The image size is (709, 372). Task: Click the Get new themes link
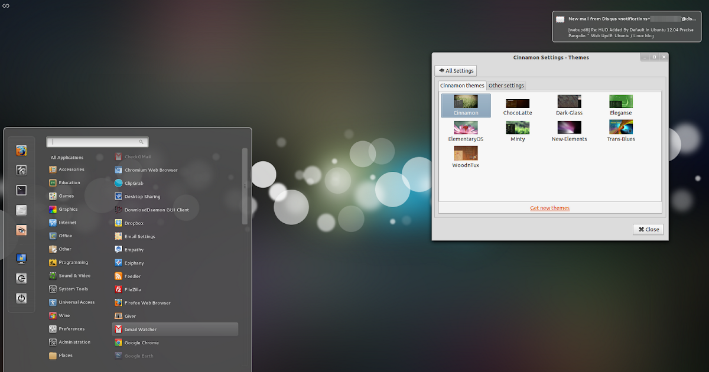[x=549, y=208]
